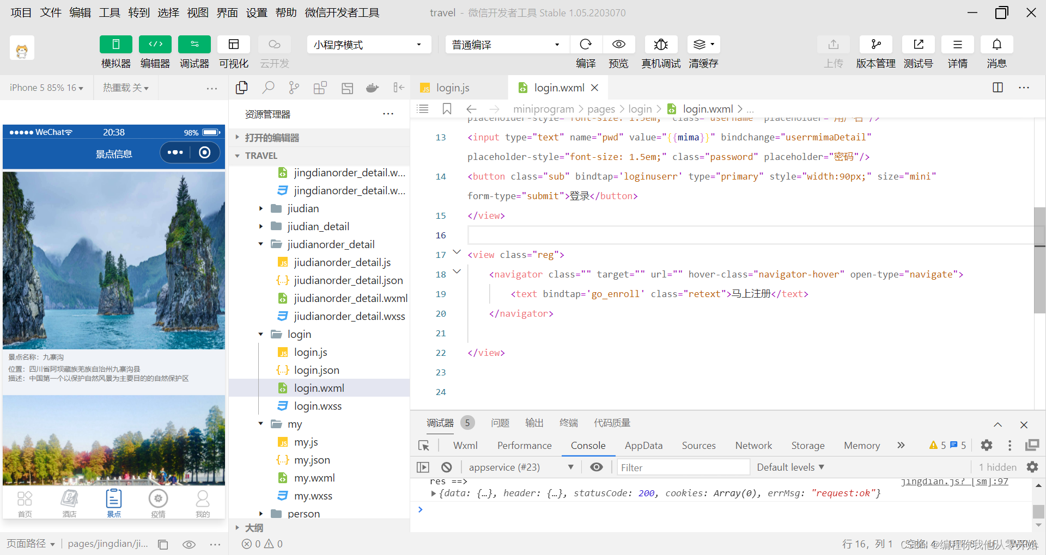Image resolution: width=1046 pixels, height=555 pixels.
Task: Click the jingdian.js source link in console
Action: pos(954,482)
